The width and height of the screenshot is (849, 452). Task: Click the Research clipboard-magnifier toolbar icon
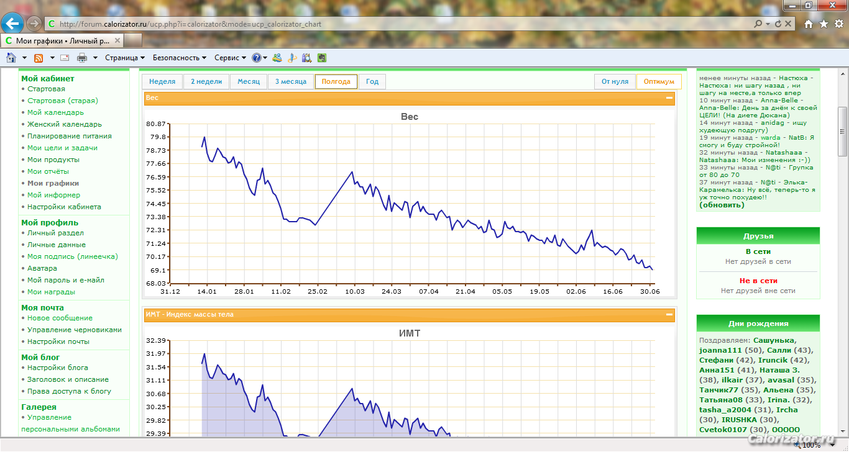coord(306,58)
